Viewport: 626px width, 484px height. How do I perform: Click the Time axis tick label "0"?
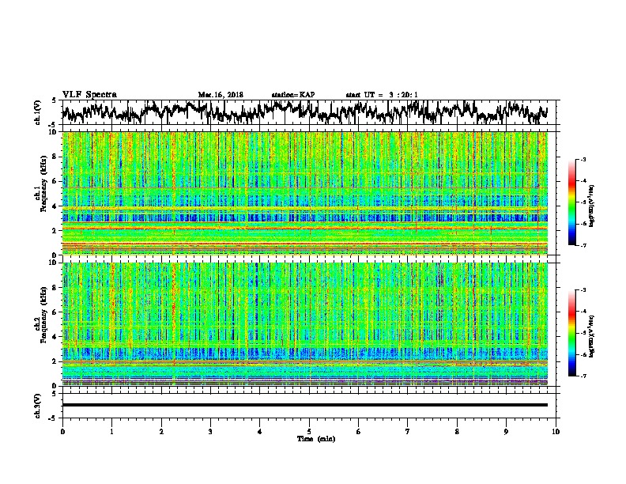pyautogui.click(x=62, y=432)
